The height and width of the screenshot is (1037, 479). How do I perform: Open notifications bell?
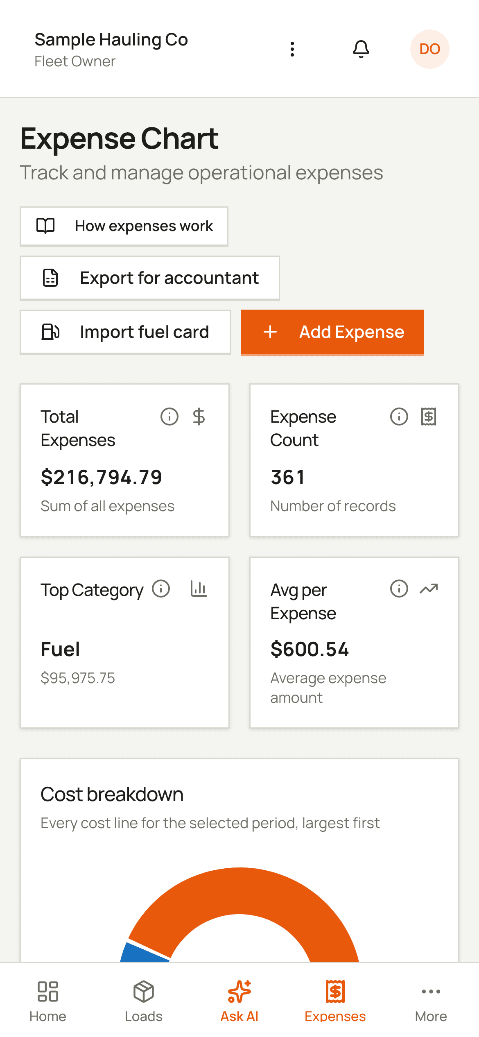coord(361,49)
